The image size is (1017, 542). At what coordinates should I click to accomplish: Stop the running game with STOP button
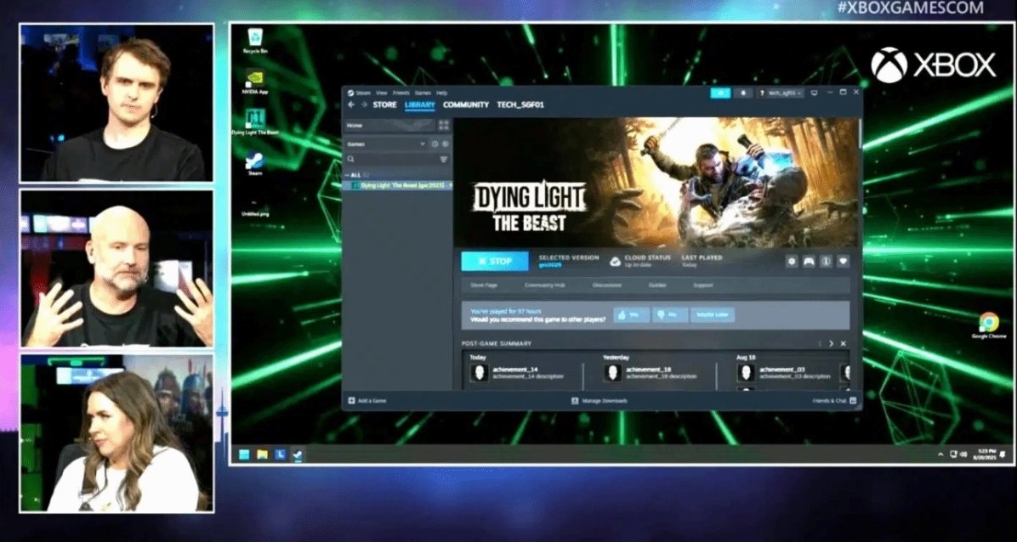point(495,262)
